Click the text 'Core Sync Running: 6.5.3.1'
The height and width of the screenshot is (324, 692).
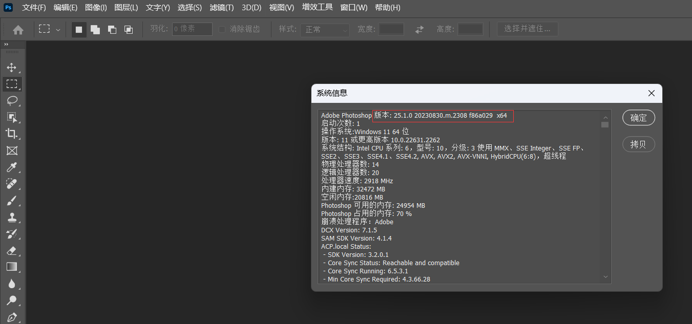point(368,271)
